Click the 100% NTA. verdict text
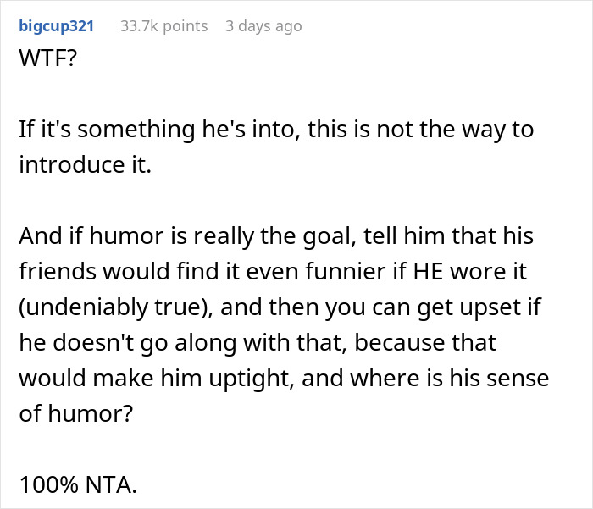 (x=78, y=484)
